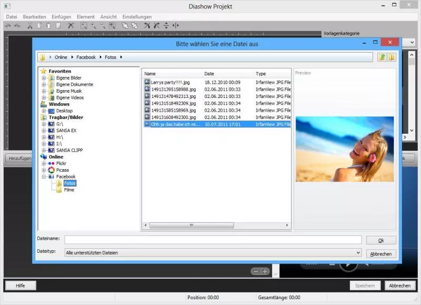
Task: Open the Dateityp dropdown
Action: pyautogui.click(x=358, y=253)
